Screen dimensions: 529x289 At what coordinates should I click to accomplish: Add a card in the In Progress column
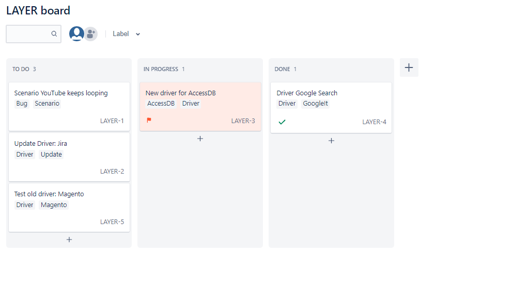click(200, 139)
